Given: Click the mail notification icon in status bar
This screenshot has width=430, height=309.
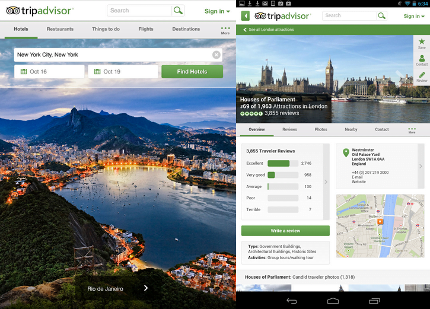Looking at the screenshot, I should (x=265, y=4).
